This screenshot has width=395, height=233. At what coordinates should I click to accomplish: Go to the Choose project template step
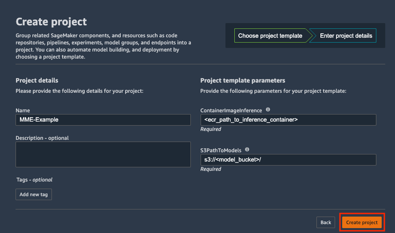pyautogui.click(x=270, y=36)
